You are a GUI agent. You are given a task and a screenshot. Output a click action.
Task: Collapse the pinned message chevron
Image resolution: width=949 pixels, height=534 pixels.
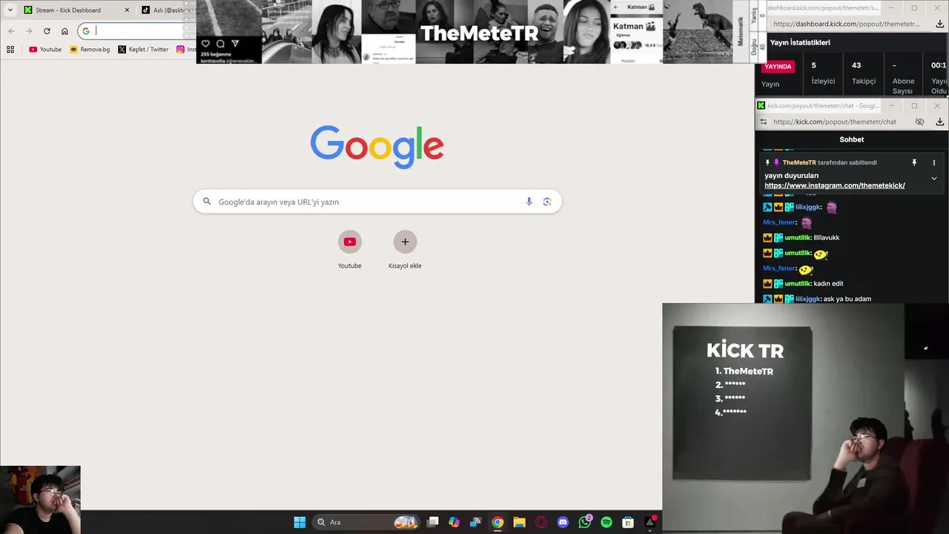pyautogui.click(x=934, y=179)
